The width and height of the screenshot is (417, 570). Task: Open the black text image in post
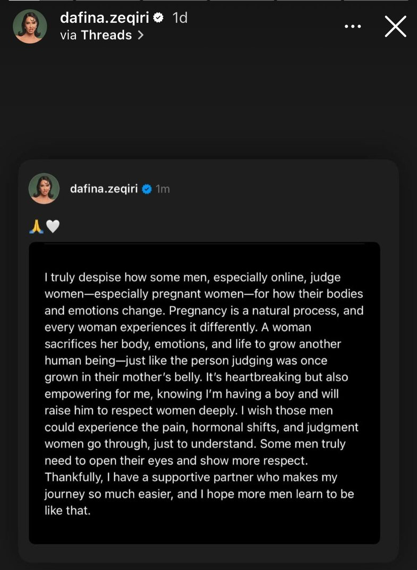[204, 392]
